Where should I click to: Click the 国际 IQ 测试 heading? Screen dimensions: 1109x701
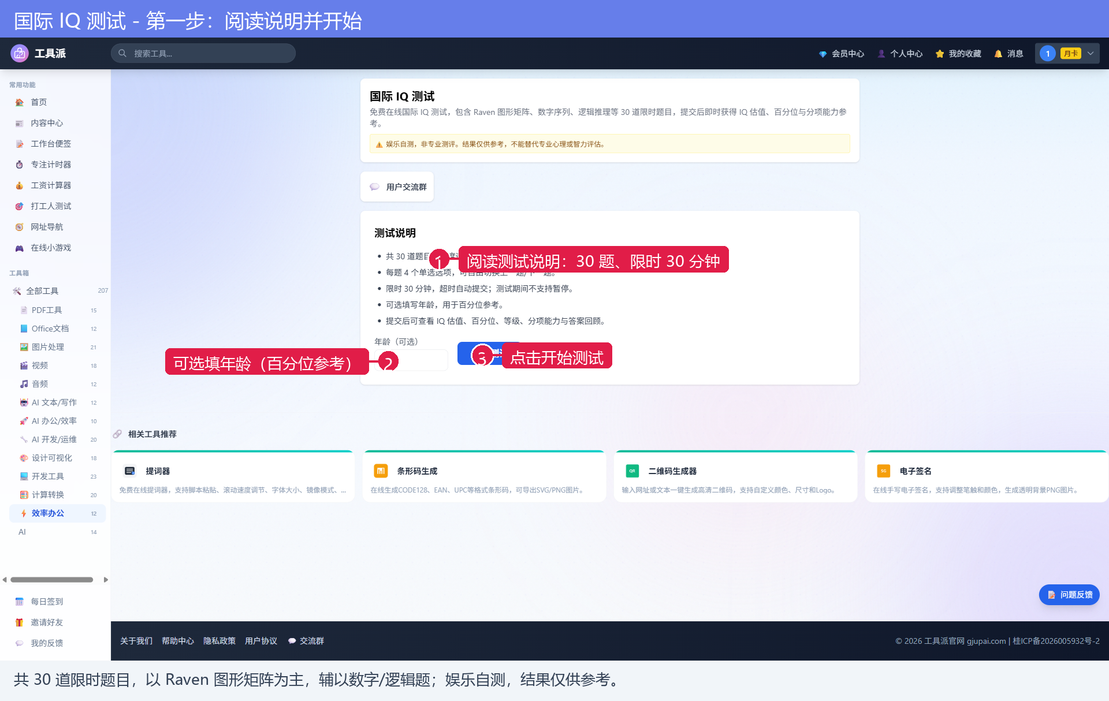click(402, 96)
